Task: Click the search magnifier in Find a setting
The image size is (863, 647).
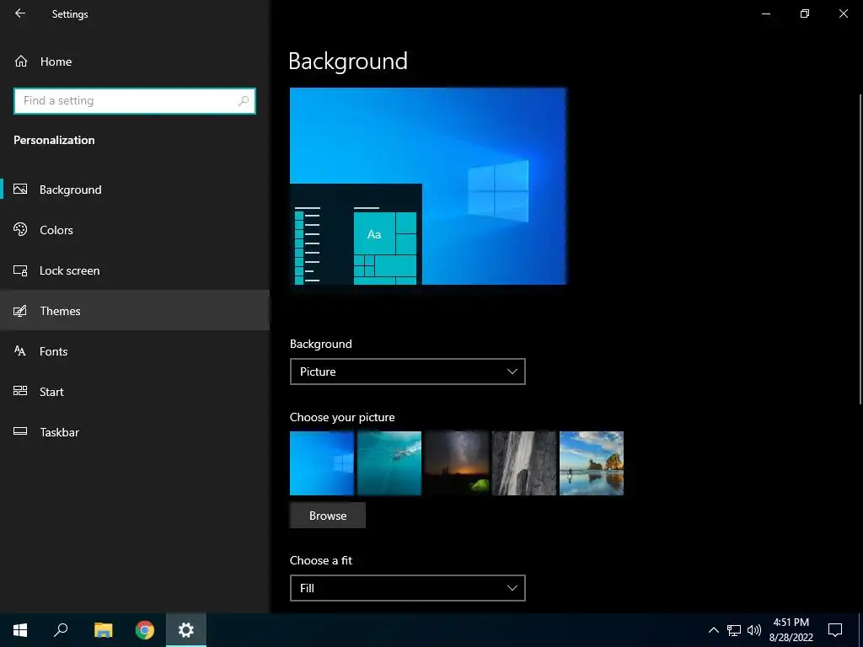Action: (244, 101)
